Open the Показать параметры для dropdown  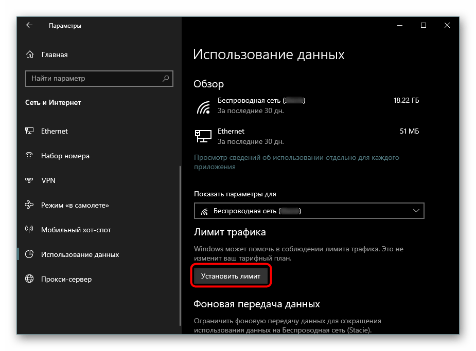pos(309,211)
